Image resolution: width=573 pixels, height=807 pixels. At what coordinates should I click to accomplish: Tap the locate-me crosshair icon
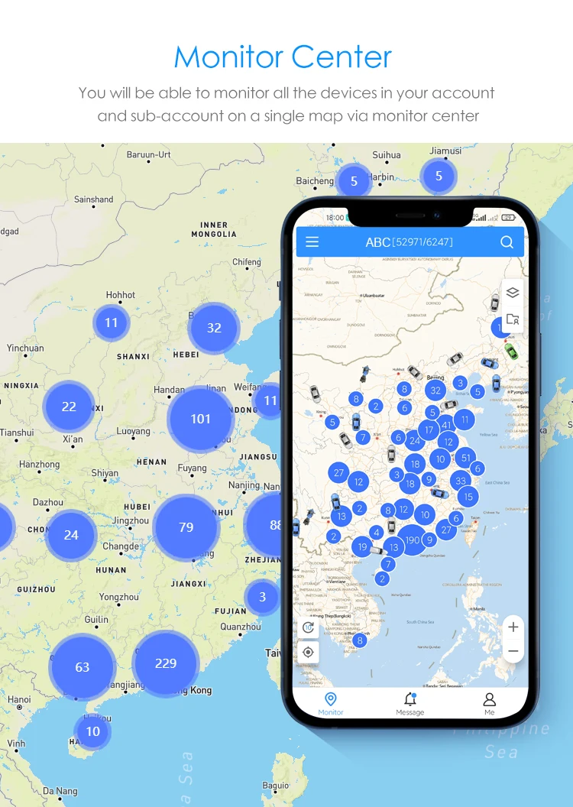308,652
